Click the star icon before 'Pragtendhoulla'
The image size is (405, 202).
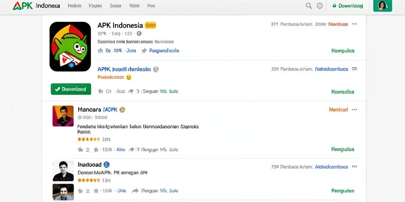coord(144,51)
